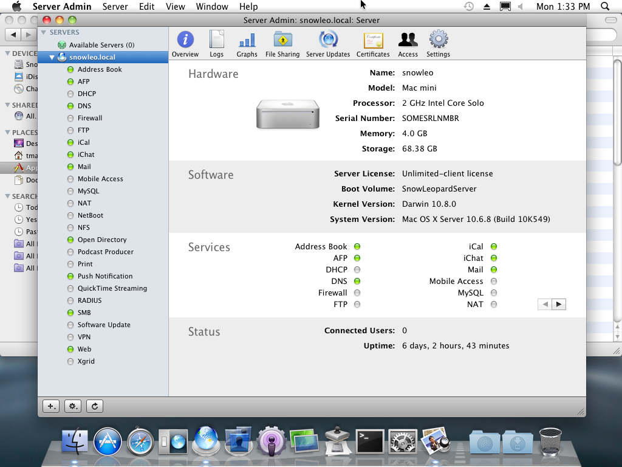Open the Trash in the Dock
The width and height of the screenshot is (622, 467).
click(x=550, y=441)
